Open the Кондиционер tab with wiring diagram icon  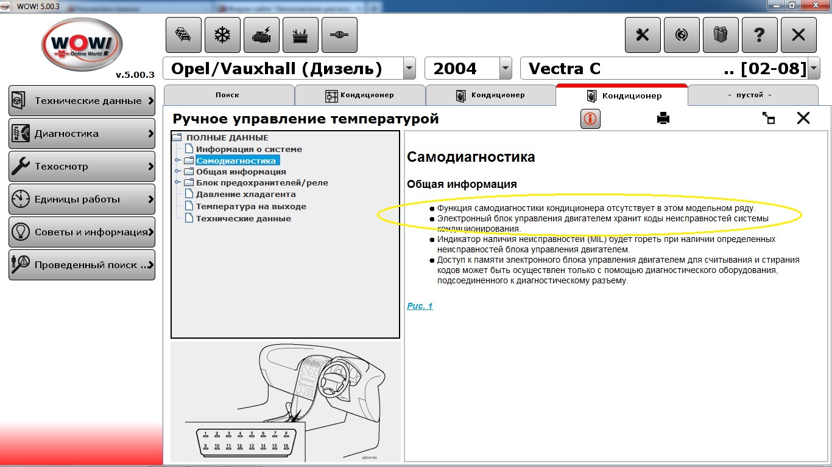click(x=360, y=95)
